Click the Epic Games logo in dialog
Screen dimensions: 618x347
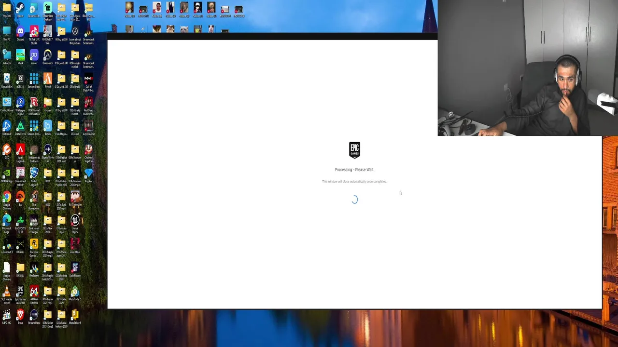[x=354, y=150]
